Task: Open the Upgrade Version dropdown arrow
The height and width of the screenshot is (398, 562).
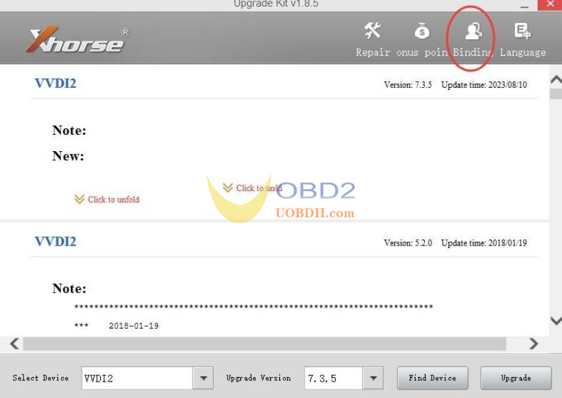Action: (373, 378)
